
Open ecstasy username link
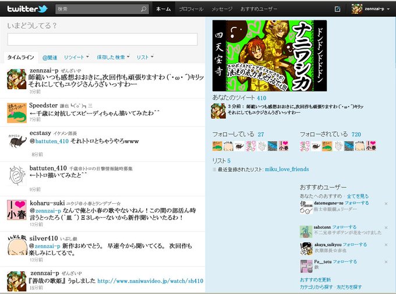coord(40,133)
